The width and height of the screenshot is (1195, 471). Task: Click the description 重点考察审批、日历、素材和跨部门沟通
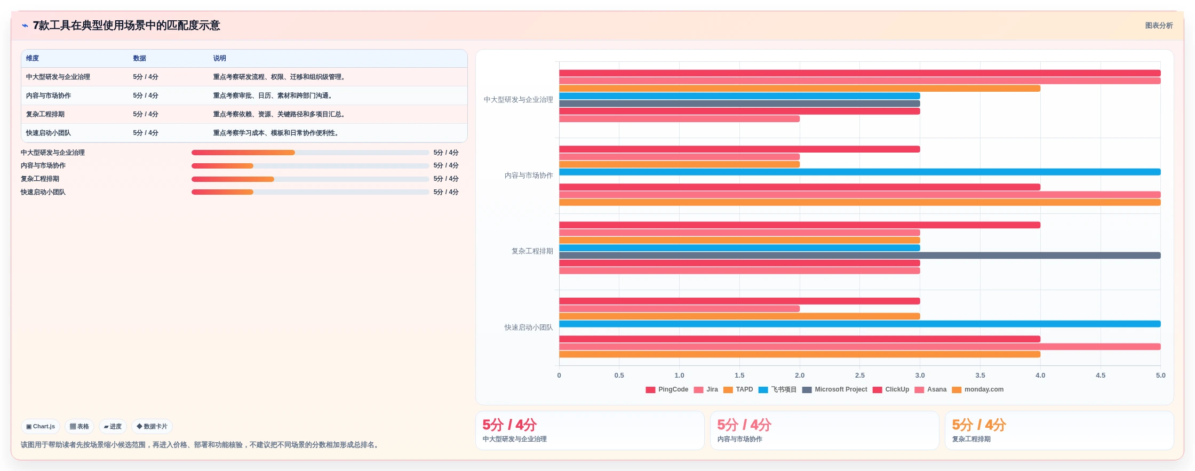tap(274, 95)
